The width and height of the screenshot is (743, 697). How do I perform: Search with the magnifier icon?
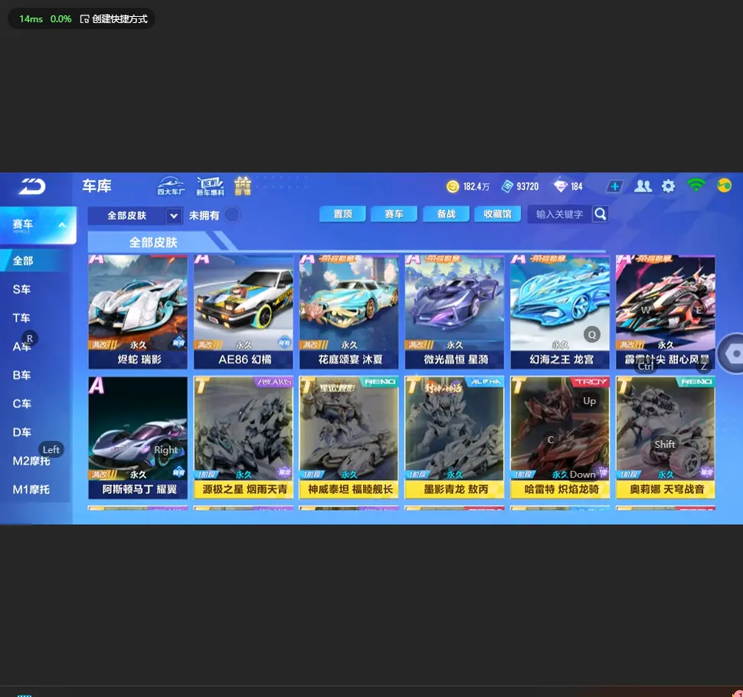click(601, 214)
